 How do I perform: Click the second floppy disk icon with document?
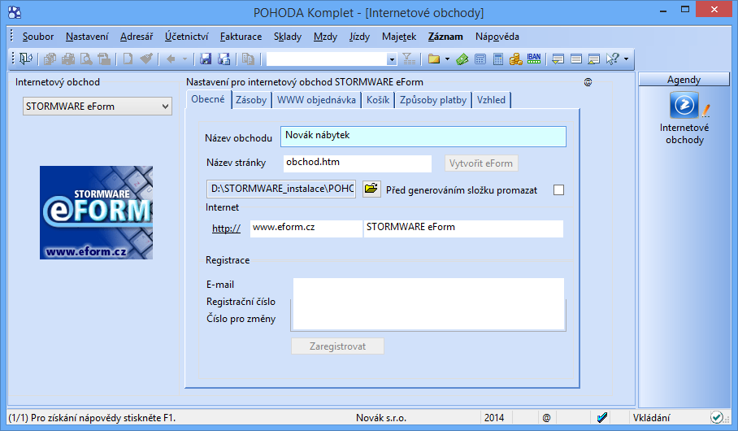click(x=224, y=59)
